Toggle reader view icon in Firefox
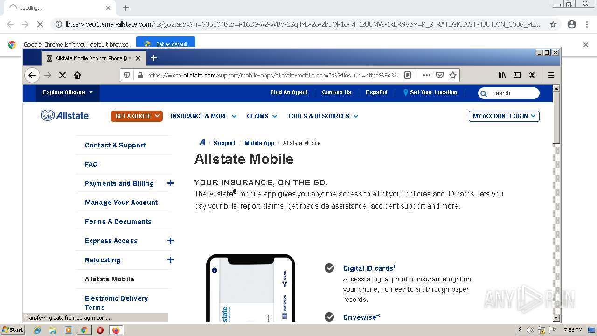This screenshot has width=597, height=336. (408, 75)
